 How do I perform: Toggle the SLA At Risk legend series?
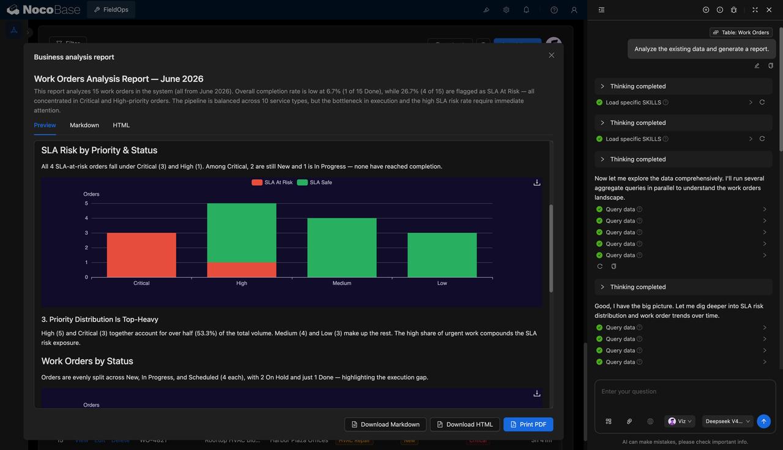(x=272, y=182)
